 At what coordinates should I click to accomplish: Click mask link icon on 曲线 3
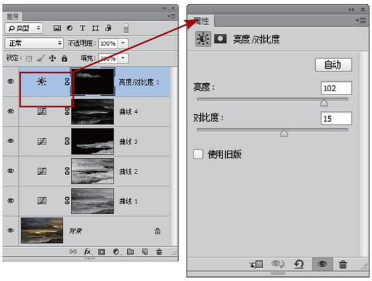pyautogui.click(x=67, y=141)
